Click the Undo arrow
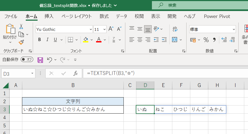The height and width of the screenshot is (134, 248). click(x=49, y=60)
